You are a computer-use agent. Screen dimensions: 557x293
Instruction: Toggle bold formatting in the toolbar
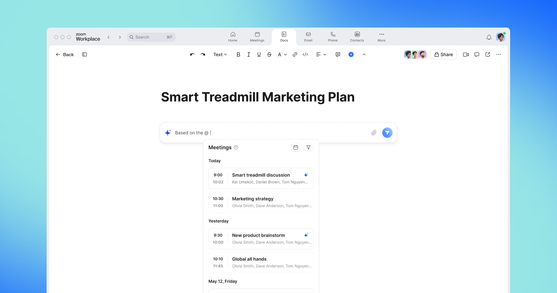point(238,54)
